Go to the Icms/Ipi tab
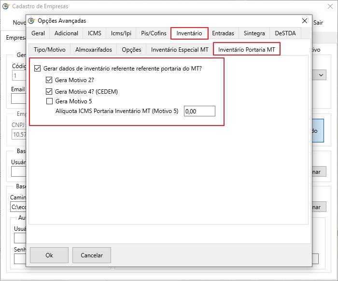The image size is (338, 281). tap(121, 33)
